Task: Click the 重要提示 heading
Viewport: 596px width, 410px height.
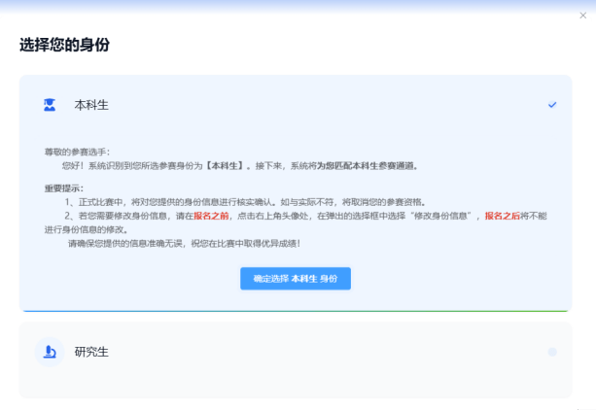Action: click(x=64, y=188)
